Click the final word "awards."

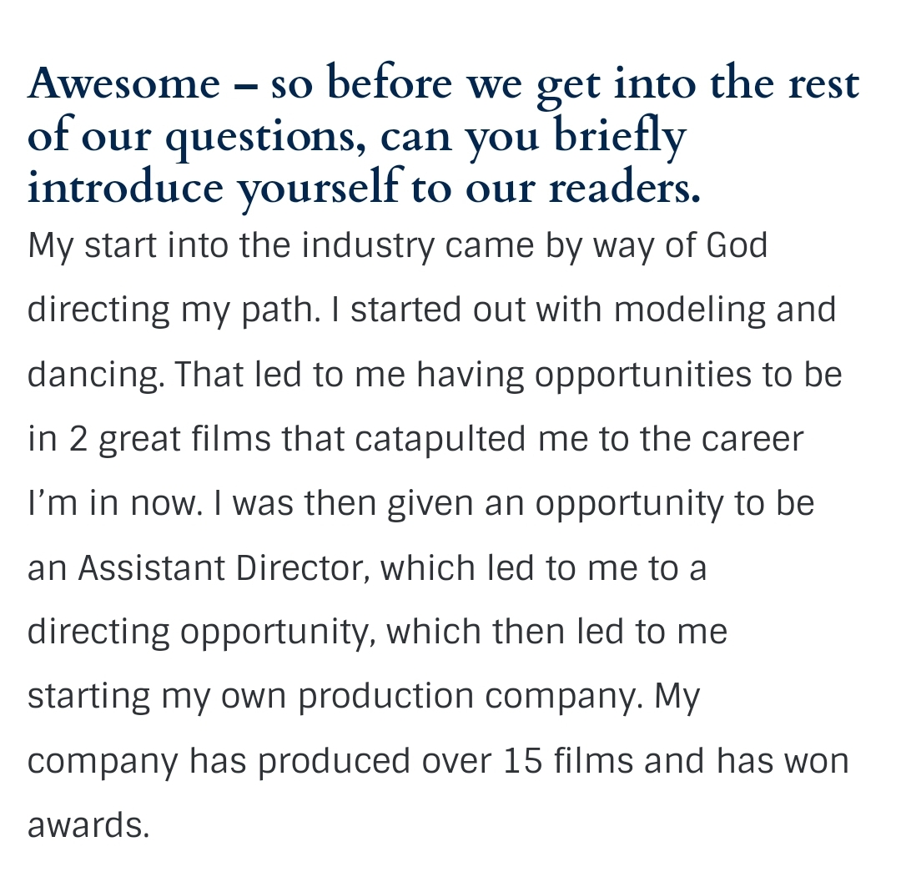click(x=88, y=825)
